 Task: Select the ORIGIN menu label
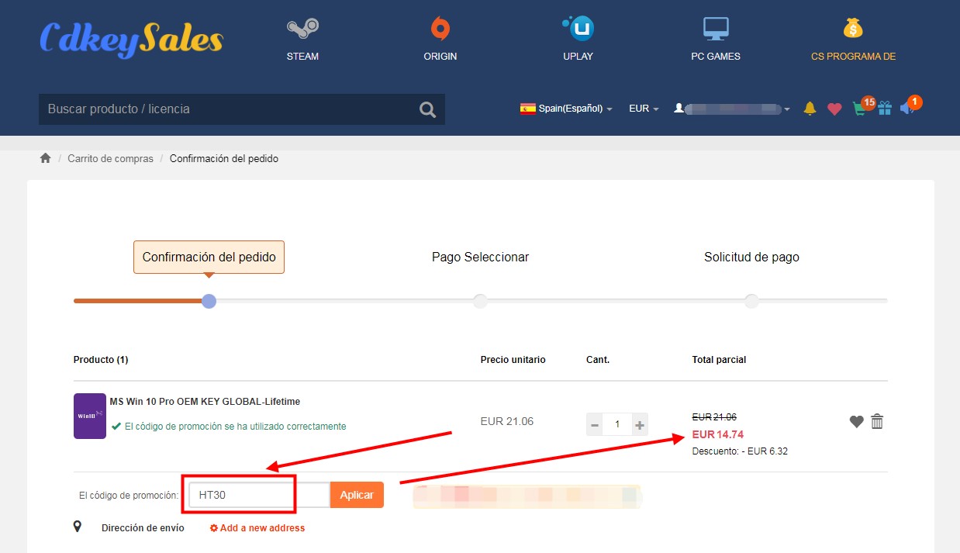(x=440, y=57)
